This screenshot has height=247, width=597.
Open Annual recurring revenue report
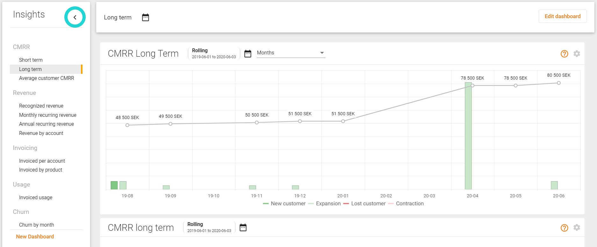pyautogui.click(x=47, y=124)
